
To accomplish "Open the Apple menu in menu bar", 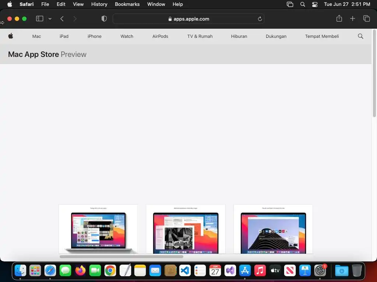I will [10, 4].
